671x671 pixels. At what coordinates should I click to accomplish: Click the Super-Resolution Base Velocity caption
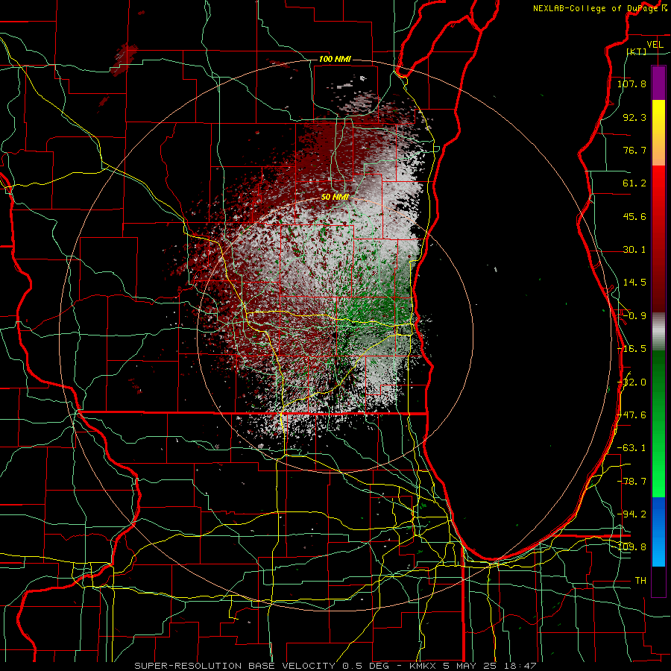[335, 666]
